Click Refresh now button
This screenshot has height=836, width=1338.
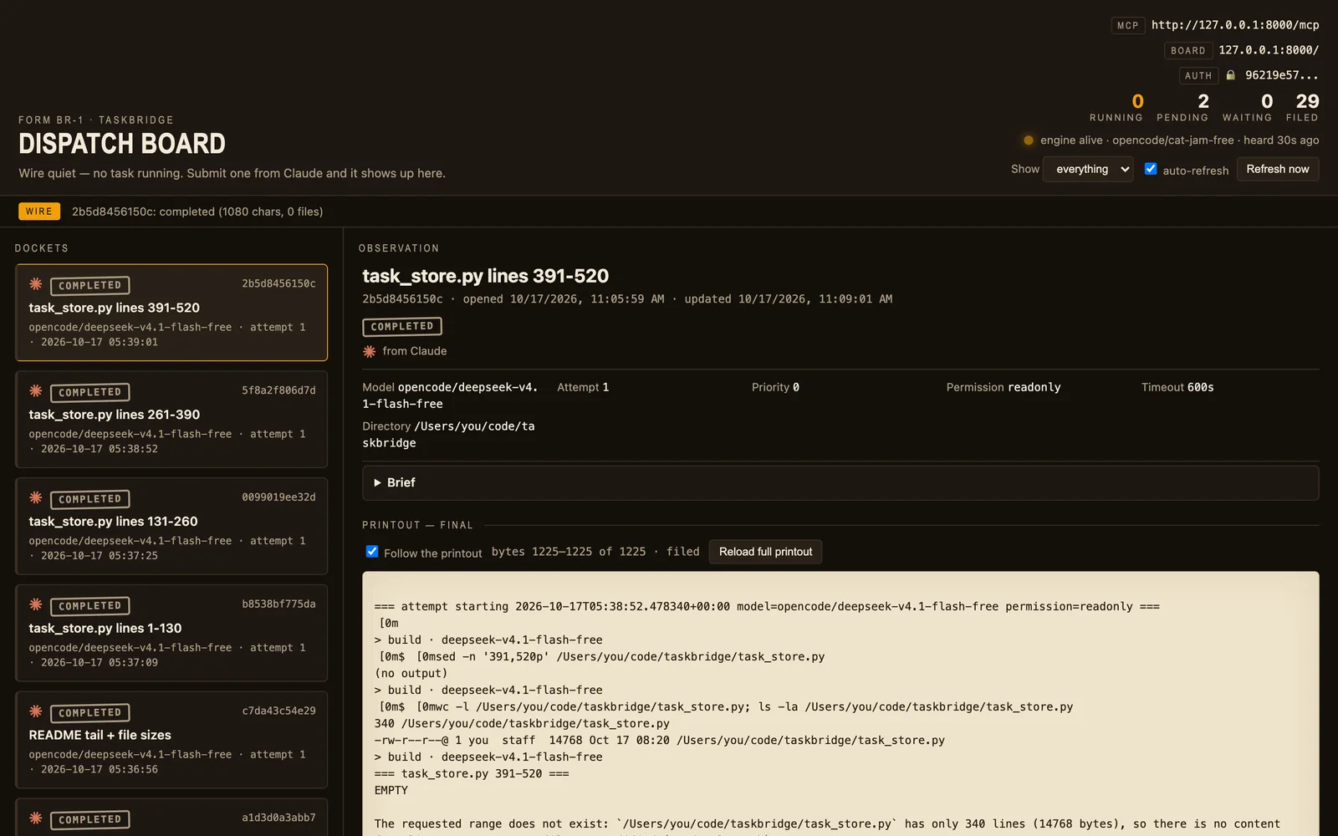pyautogui.click(x=1278, y=169)
